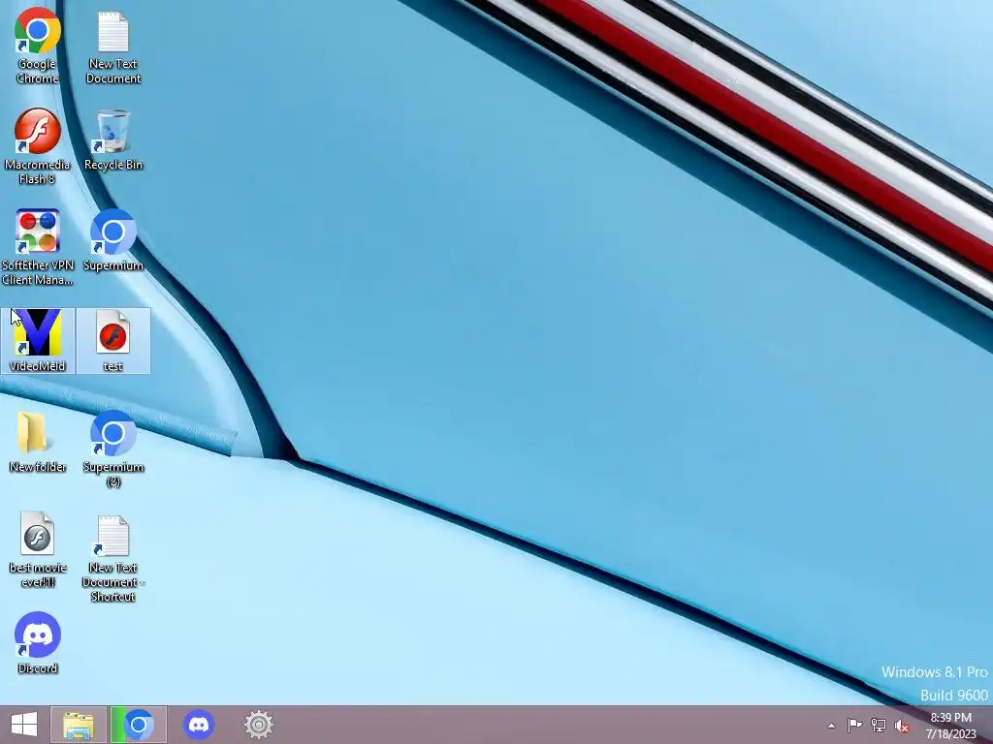Select the test Flash file icon

tap(112, 341)
